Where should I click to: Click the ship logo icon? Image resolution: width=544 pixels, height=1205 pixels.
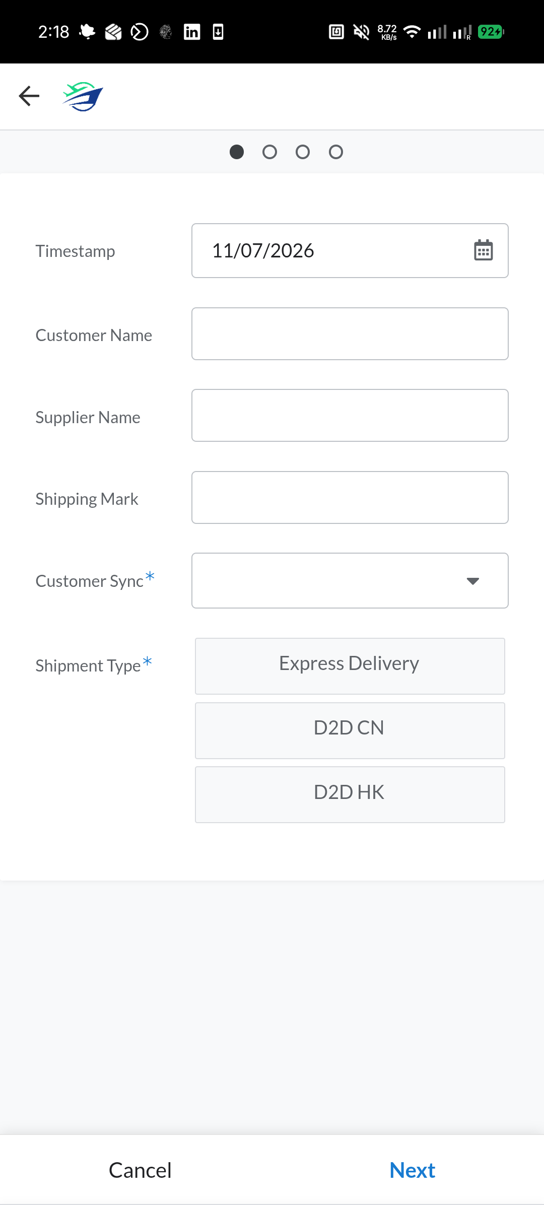(83, 97)
